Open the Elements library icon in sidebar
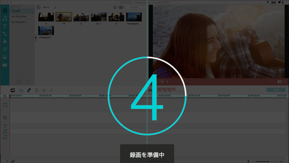The image size is (289, 163). (5, 57)
